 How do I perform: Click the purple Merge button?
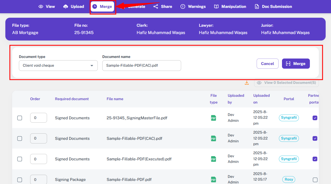point(296,64)
